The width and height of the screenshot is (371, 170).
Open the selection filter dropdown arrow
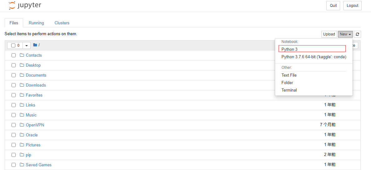click(27, 45)
